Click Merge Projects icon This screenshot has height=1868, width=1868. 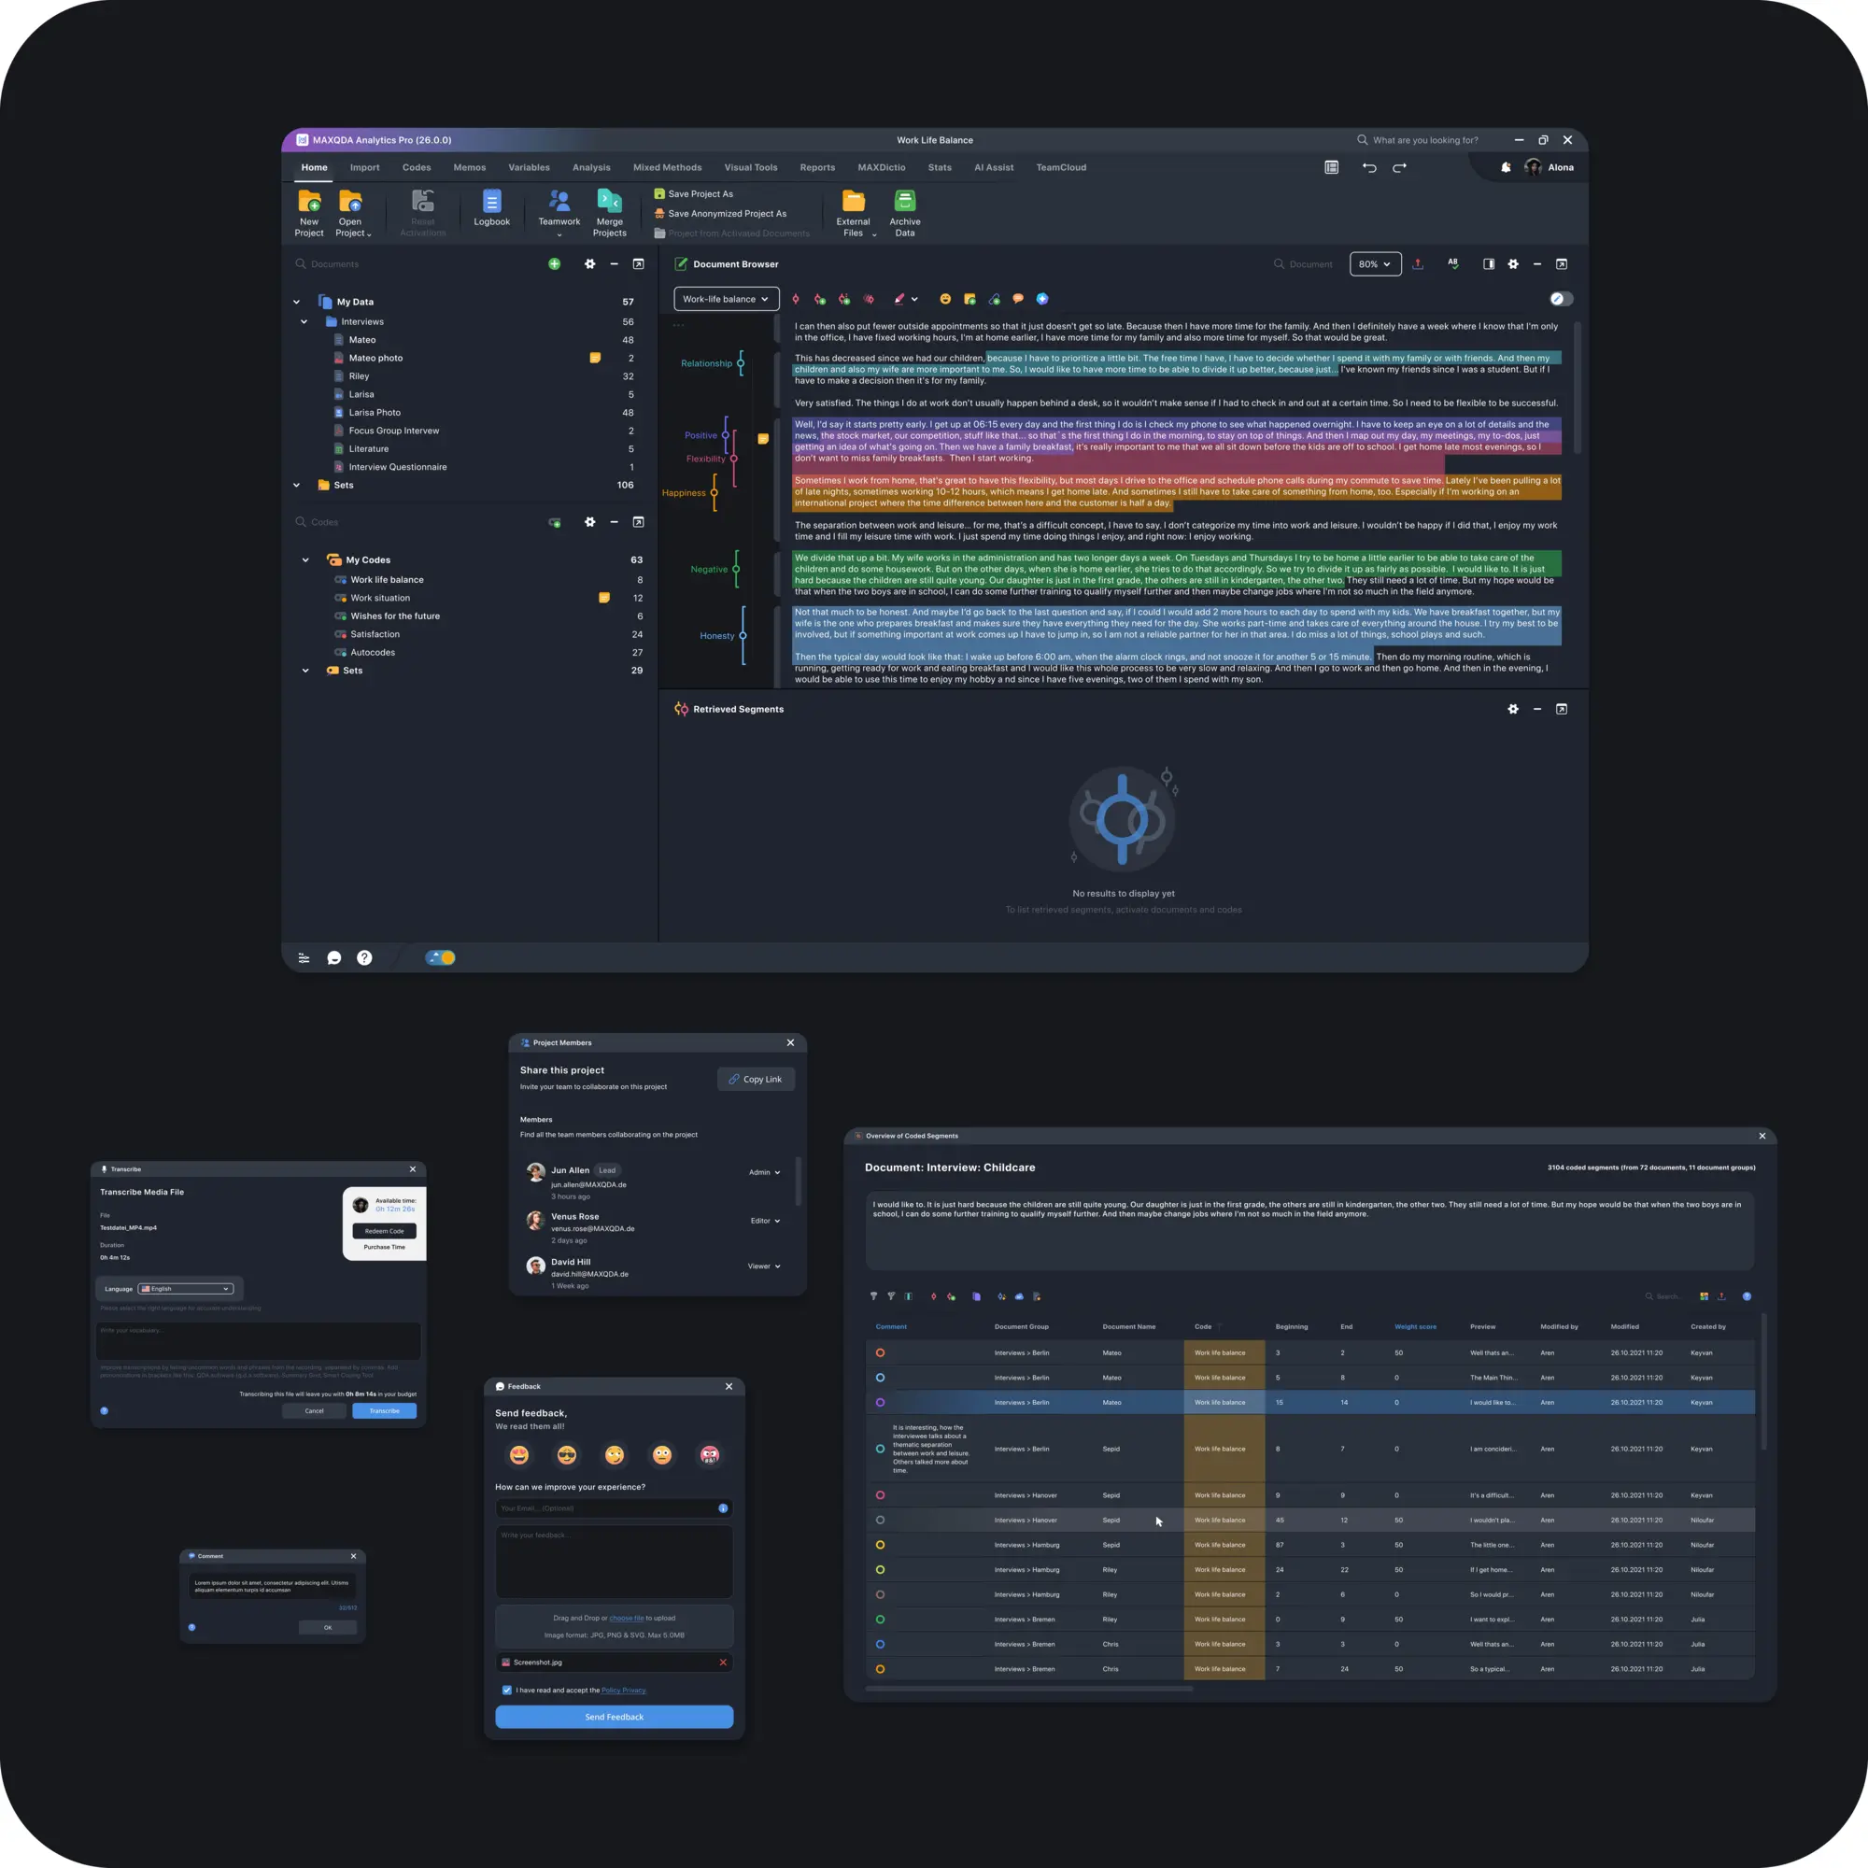pos(609,201)
